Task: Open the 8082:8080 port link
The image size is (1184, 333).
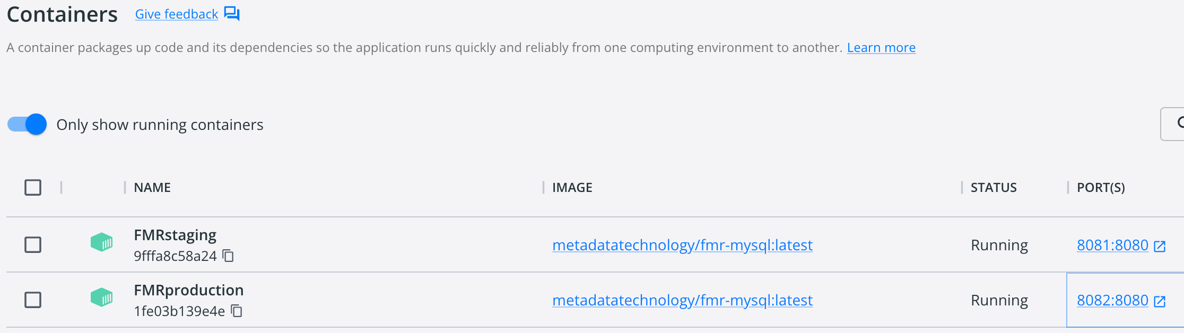Action: [x=1112, y=300]
